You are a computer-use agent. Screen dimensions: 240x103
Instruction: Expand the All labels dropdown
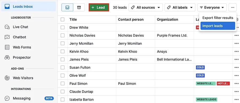pyautogui.click(x=180, y=7)
